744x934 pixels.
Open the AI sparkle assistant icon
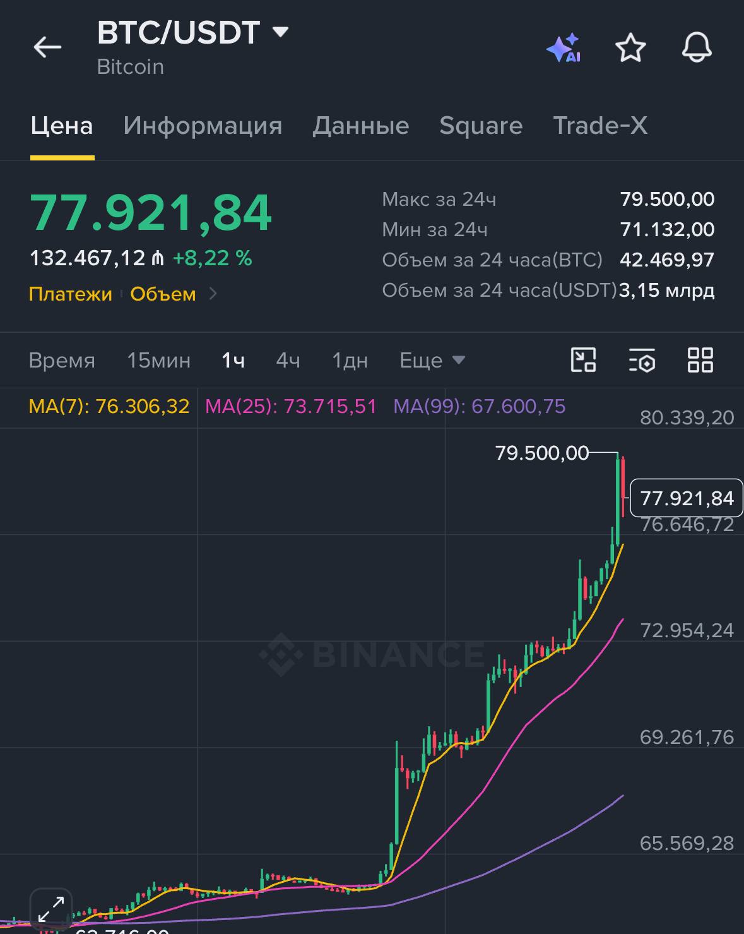[563, 48]
